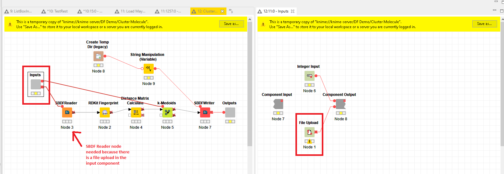Click the flow variable output port of Create Temp Dir
504x174 pixels.
pos(105,56)
